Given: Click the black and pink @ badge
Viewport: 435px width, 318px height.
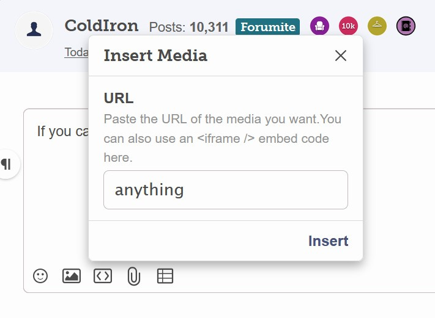Looking at the screenshot, I should point(406,26).
